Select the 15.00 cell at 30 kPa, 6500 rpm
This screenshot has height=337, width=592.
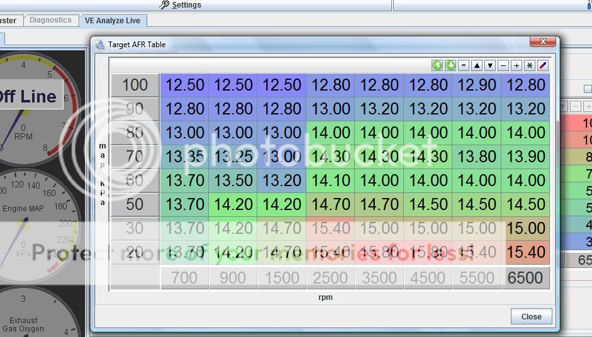[x=525, y=228]
